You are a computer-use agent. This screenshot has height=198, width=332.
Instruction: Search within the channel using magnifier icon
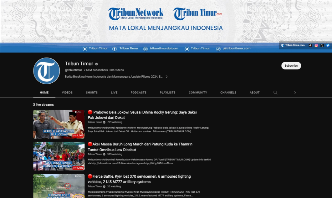[x=275, y=93]
